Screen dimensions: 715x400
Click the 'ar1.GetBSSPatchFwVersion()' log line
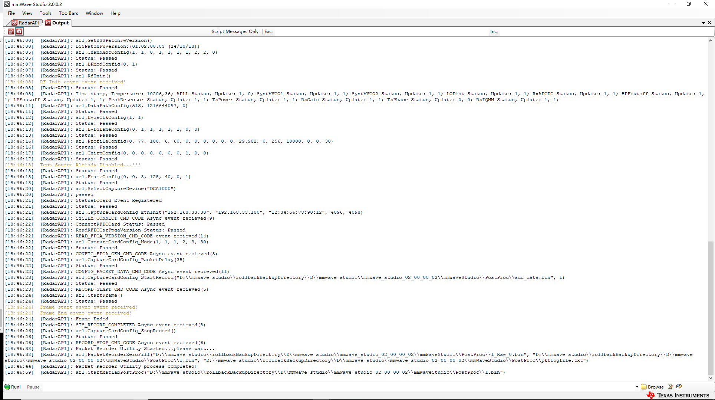(x=114, y=40)
